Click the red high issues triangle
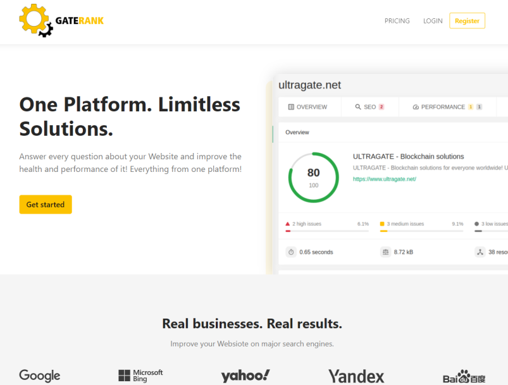This screenshot has height=385, width=508. 287,224
